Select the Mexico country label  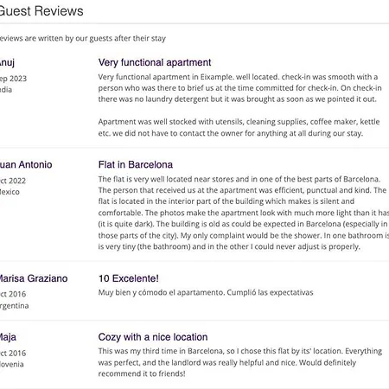point(10,192)
